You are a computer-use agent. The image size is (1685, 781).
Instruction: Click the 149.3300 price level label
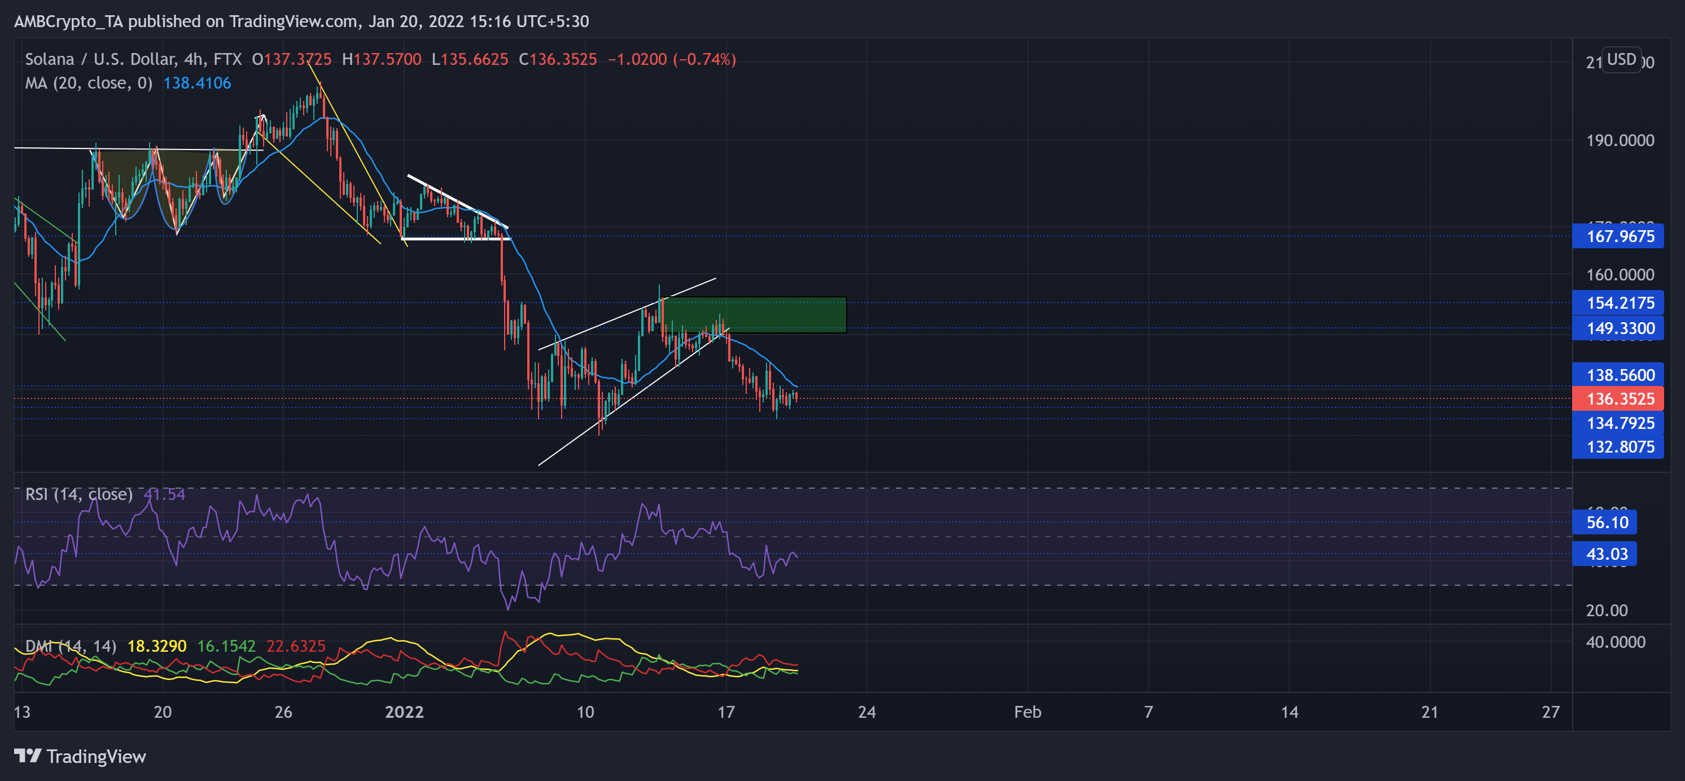pos(1618,328)
